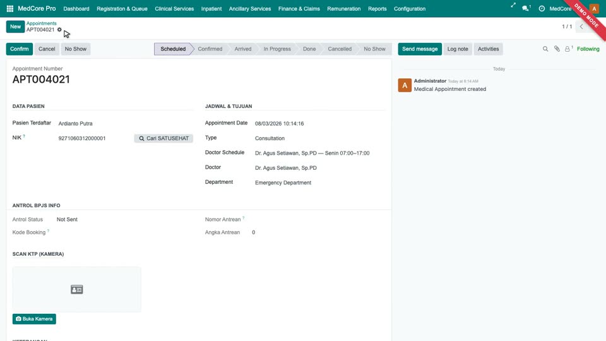
Task: Select the No Show status stage
Action: pyautogui.click(x=374, y=49)
